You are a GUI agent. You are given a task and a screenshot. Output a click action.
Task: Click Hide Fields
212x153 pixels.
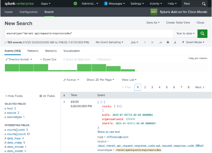click(x=14, y=96)
